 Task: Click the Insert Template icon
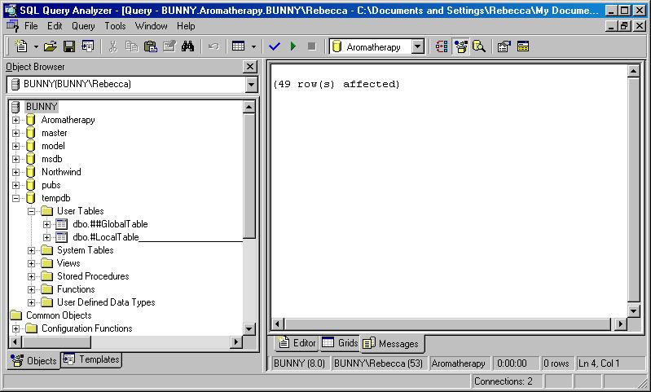click(88, 46)
